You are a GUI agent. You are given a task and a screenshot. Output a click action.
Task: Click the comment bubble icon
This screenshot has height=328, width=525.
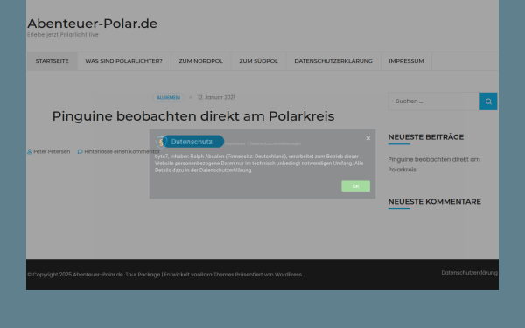coord(80,151)
